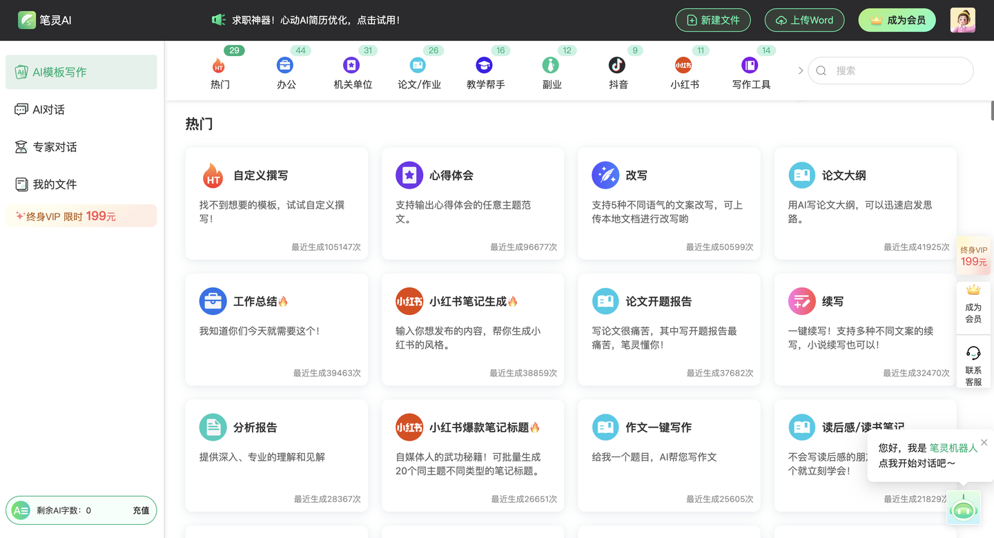Select the 抖音 TikTok category icon

coord(616,65)
